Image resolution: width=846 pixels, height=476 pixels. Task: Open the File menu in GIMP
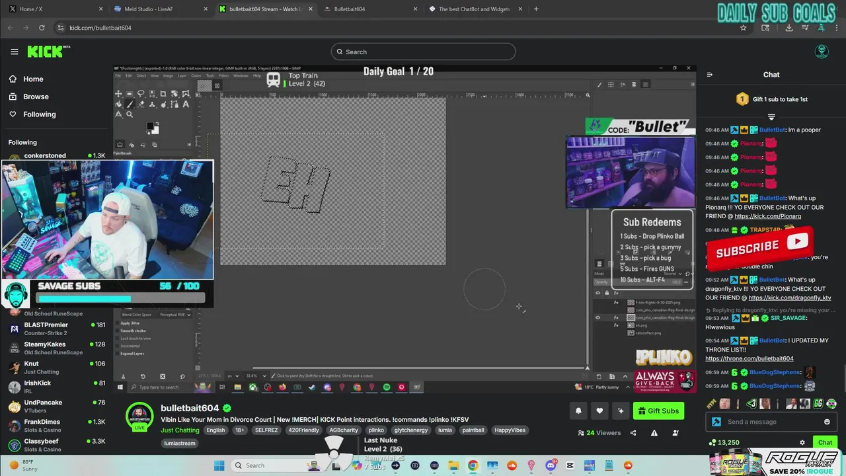click(x=118, y=75)
